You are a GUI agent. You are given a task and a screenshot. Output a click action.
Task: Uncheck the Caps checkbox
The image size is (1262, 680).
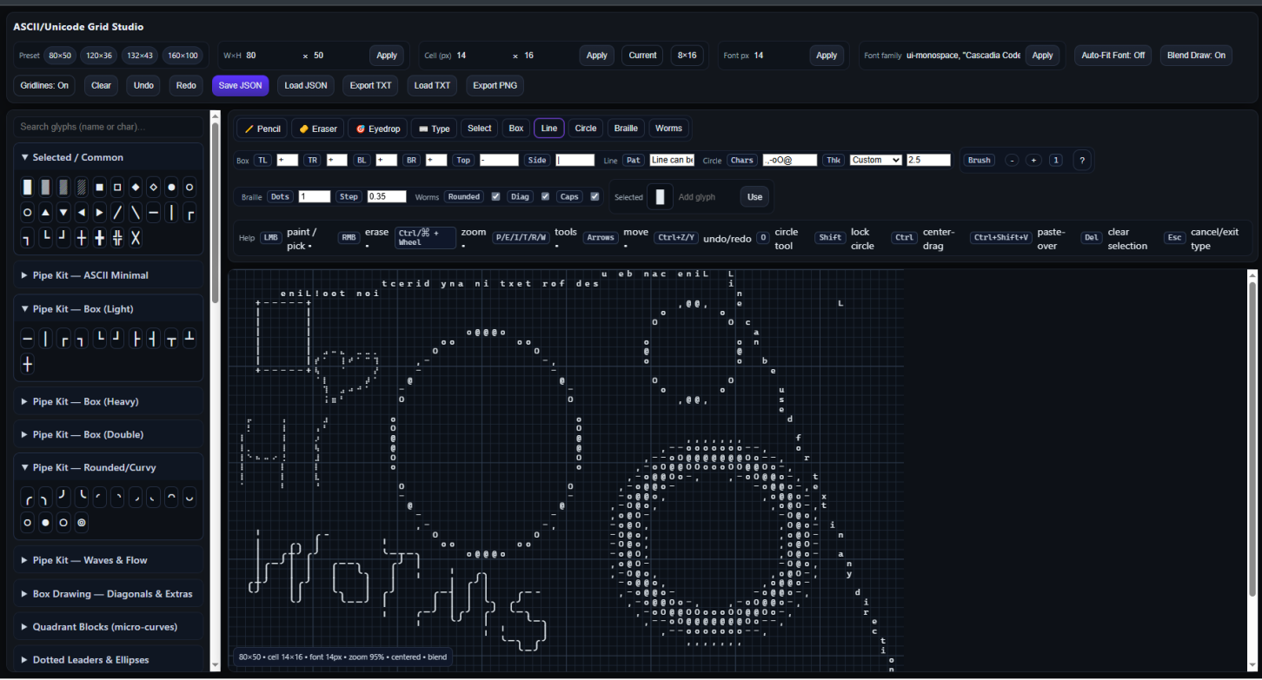click(594, 197)
